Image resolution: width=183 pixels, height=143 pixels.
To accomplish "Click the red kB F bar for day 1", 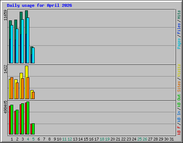I will pyautogui.click(x=10, y=120).
